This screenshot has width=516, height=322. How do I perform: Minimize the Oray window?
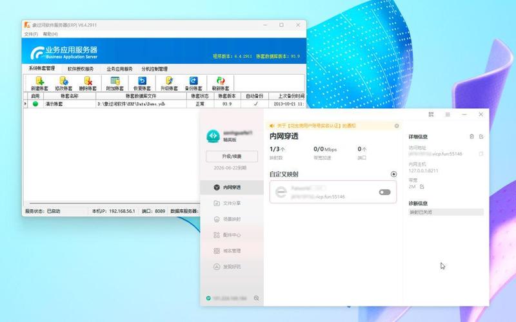[464, 115]
